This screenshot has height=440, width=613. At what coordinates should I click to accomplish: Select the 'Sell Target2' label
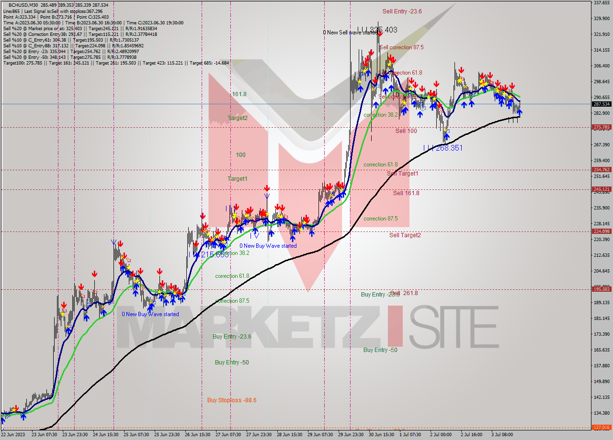coord(405,235)
